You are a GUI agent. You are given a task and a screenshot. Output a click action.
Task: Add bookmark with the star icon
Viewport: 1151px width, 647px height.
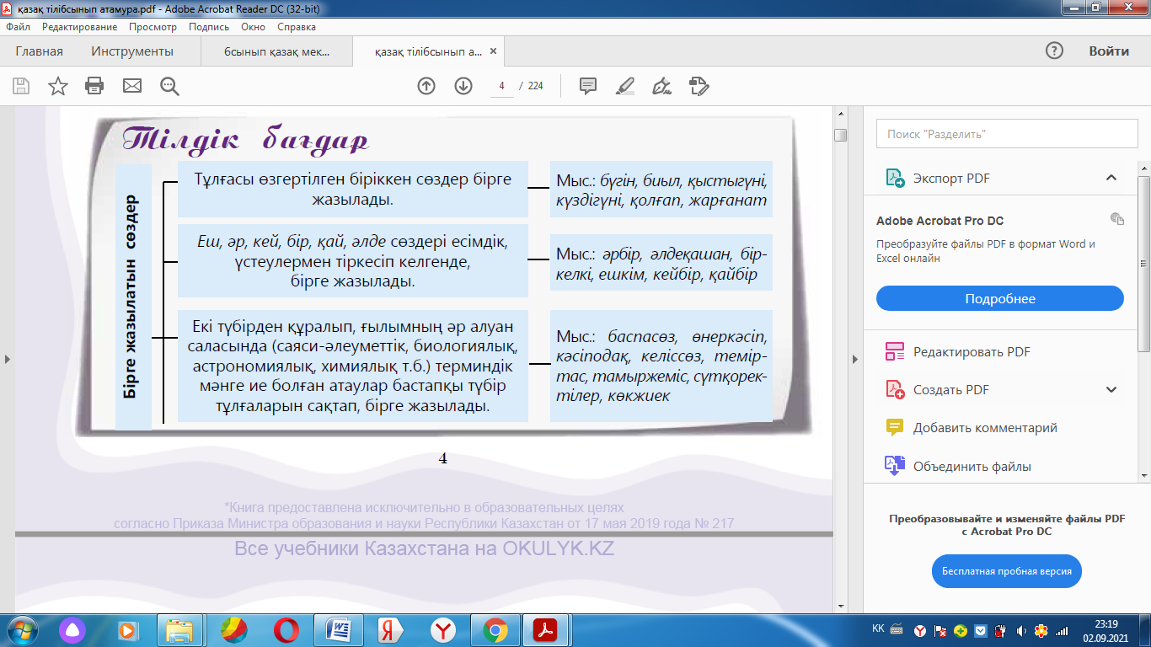tap(57, 86)
